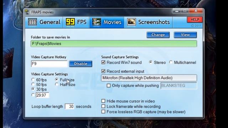The width and height of the screenshot is (228, 128).
Task: Click the Movies filmstrip icon
Action: (x=97, y=22)
